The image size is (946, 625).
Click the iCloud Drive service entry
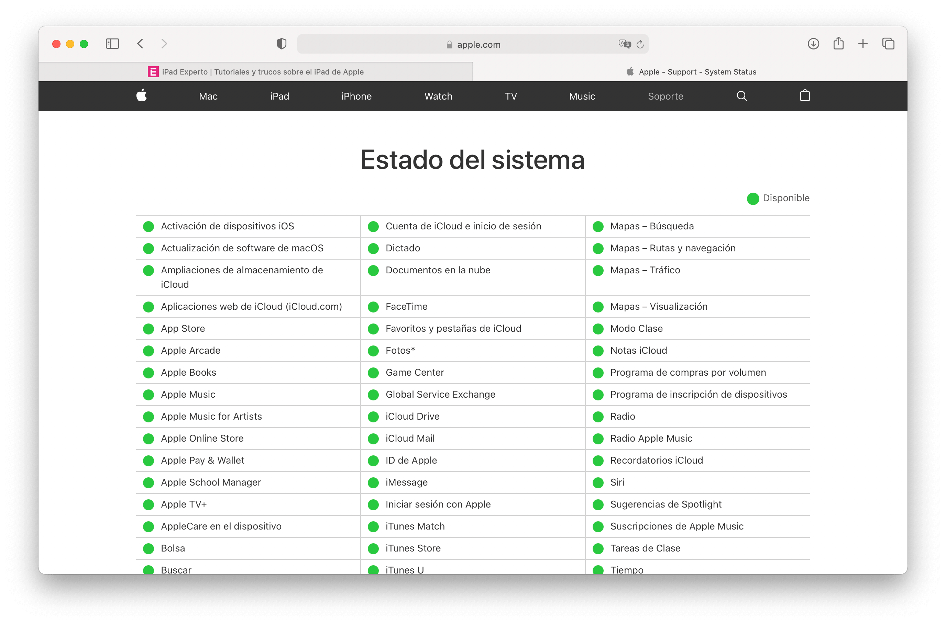(412, 416)
